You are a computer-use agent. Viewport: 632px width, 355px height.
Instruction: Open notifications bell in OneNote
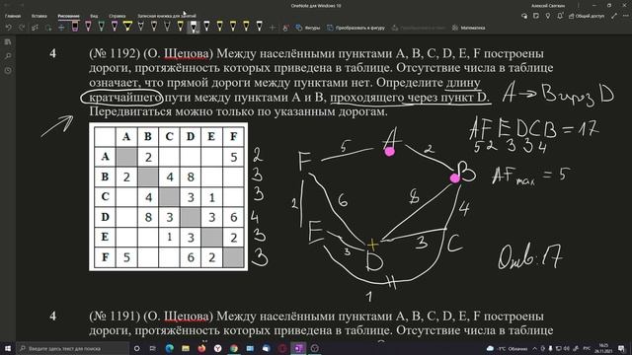560,16
